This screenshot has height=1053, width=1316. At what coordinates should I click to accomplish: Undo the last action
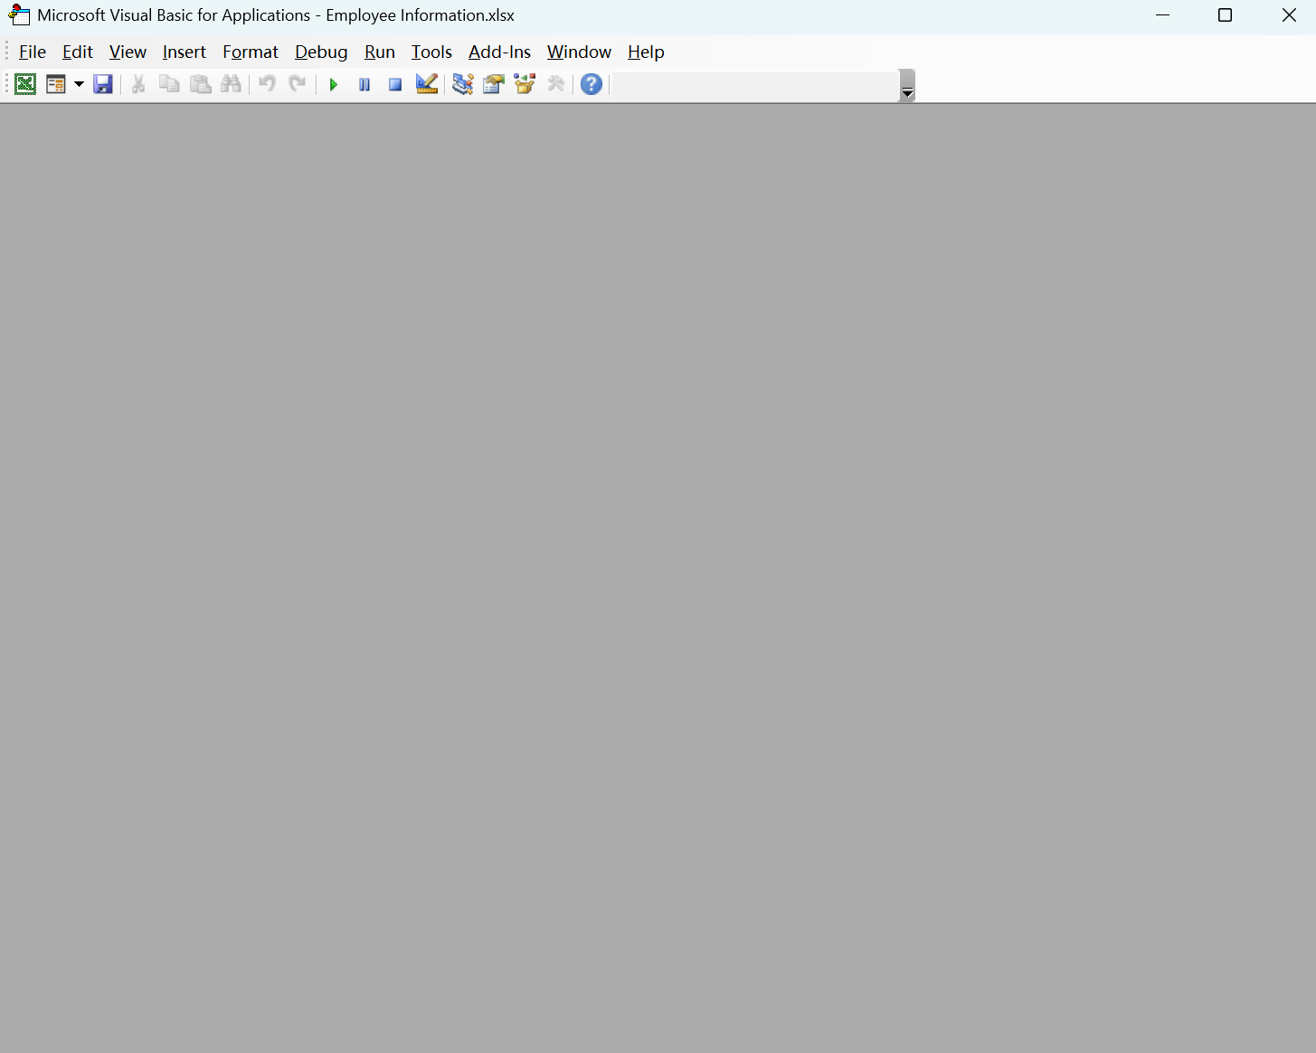[x=266, y=84]
